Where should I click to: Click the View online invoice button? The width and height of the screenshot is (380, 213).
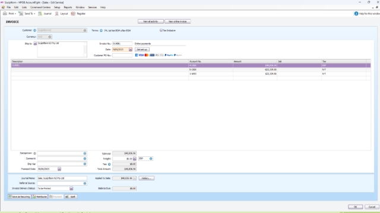coord(178,21)
